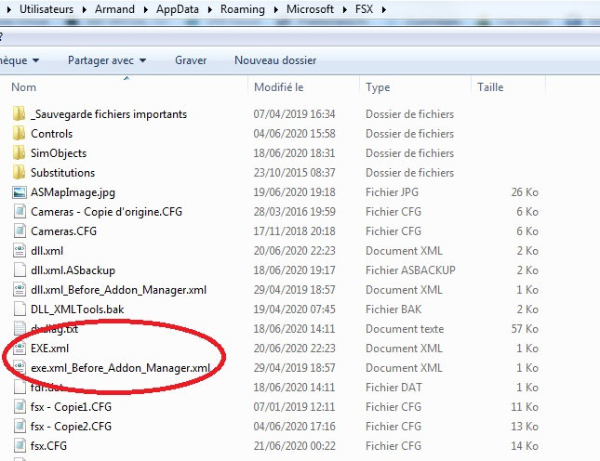Click the dll.xml.ASbackup blank file icon
The image size is (600, 461).
(20, 270)
